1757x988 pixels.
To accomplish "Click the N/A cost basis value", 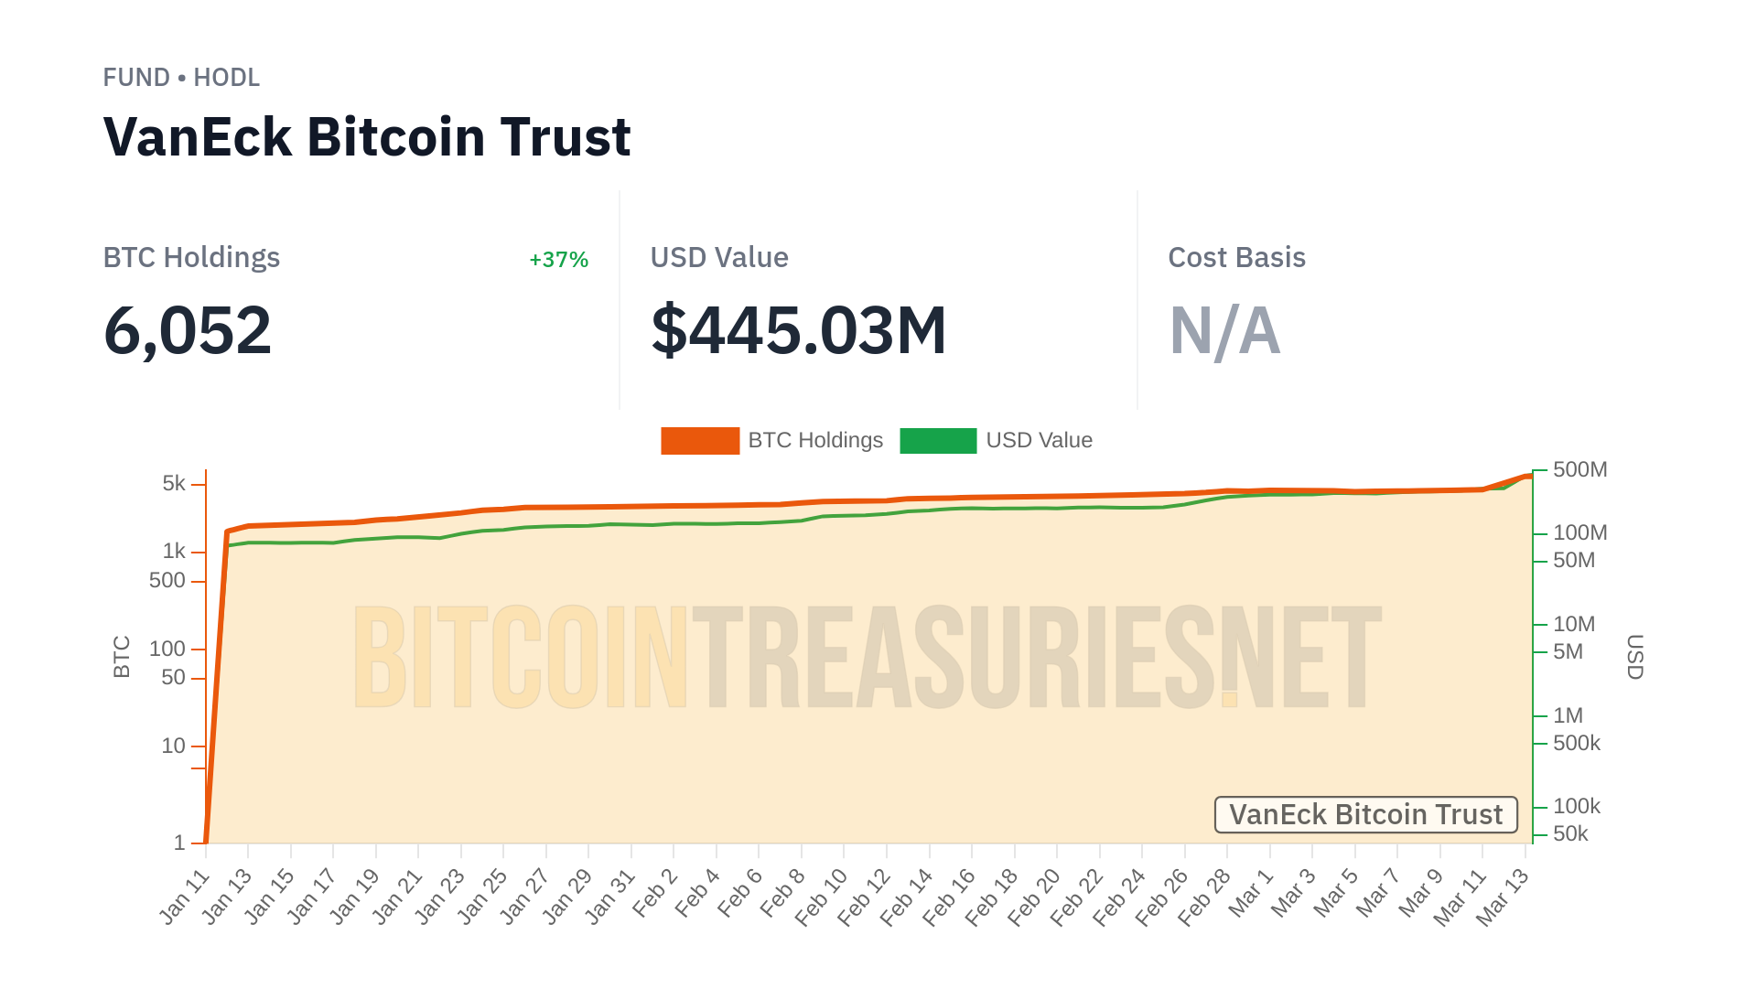I will (x=1224, y=330).
